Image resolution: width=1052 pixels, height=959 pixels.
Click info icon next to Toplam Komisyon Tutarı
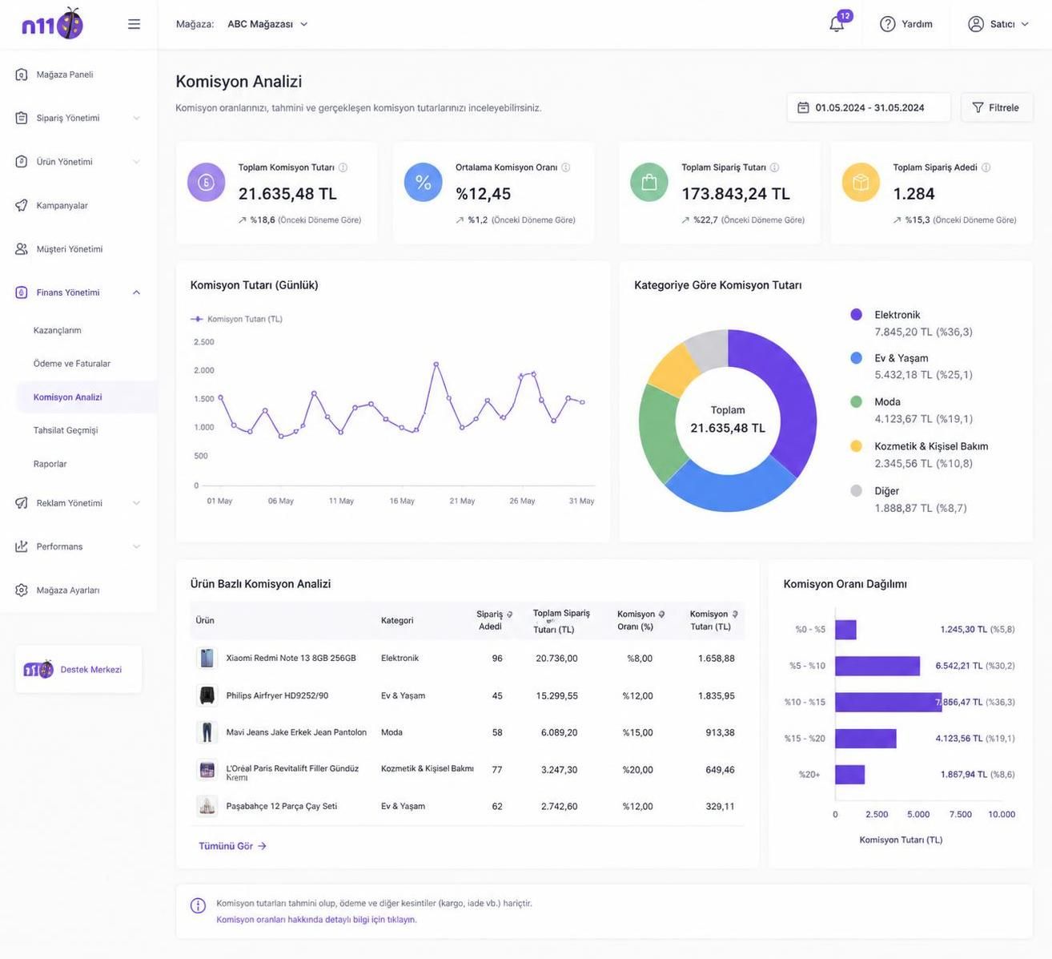(343, 167)
